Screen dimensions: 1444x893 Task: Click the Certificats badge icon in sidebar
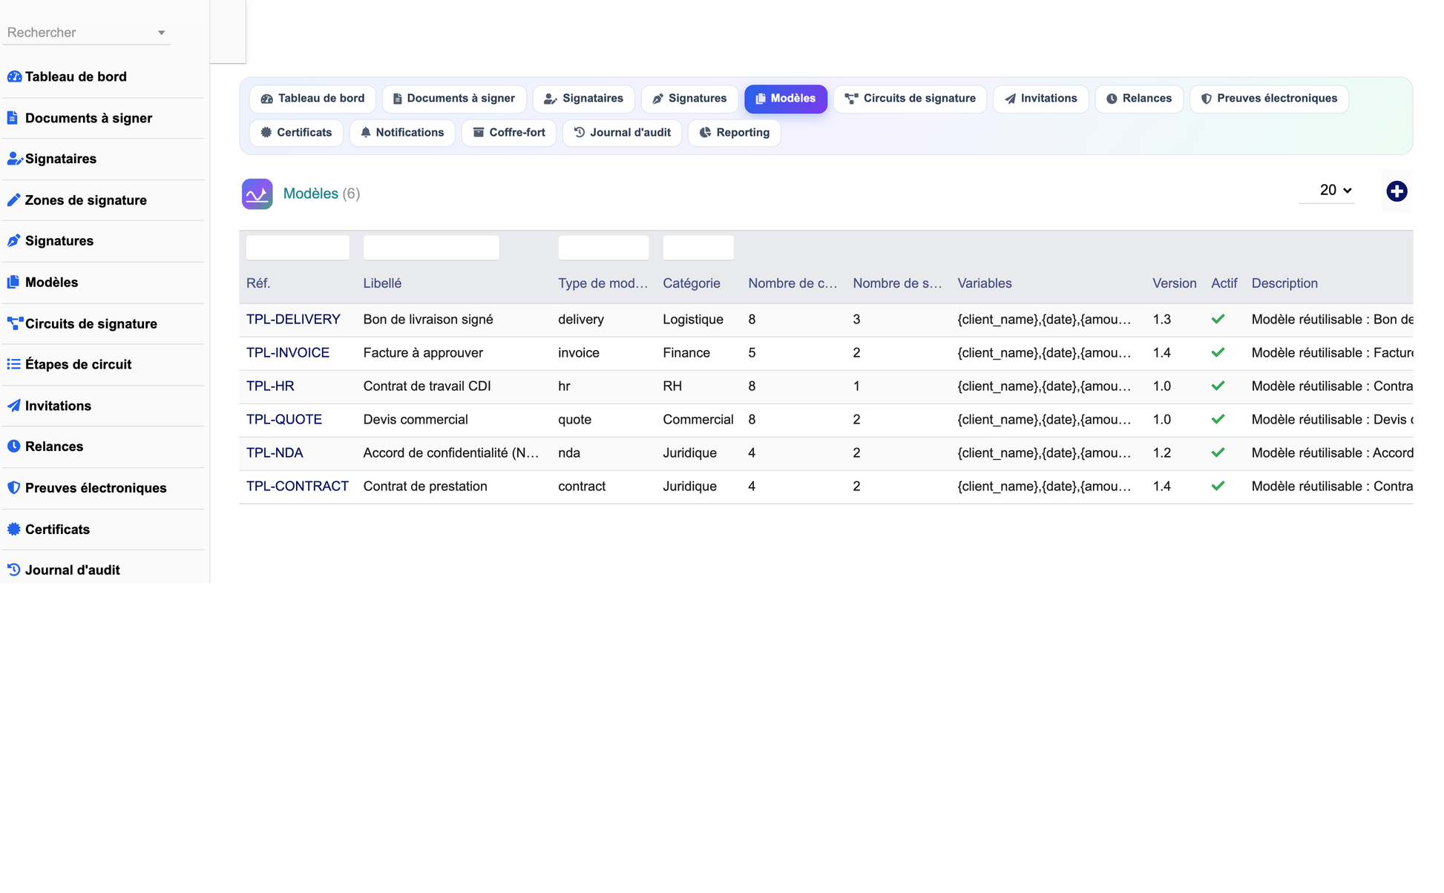point(13,530)
